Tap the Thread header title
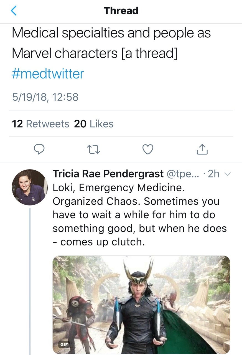This screenshot has width=242, height=355. coord(121,11)
